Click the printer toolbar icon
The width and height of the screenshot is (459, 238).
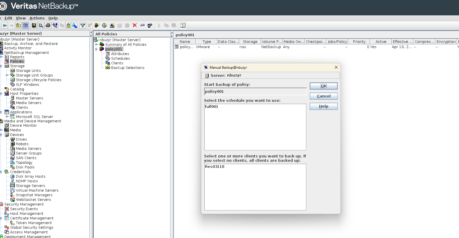pos(48,26)
